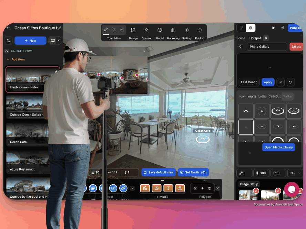This screenshot has height=229, width=306.
Task: Add the photo media item
Action: point(157,188)
